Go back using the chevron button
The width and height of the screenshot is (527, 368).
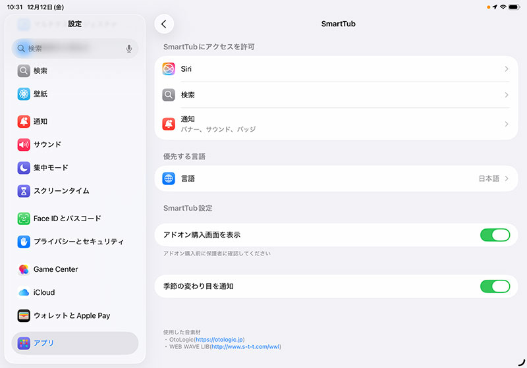(164, 24)
